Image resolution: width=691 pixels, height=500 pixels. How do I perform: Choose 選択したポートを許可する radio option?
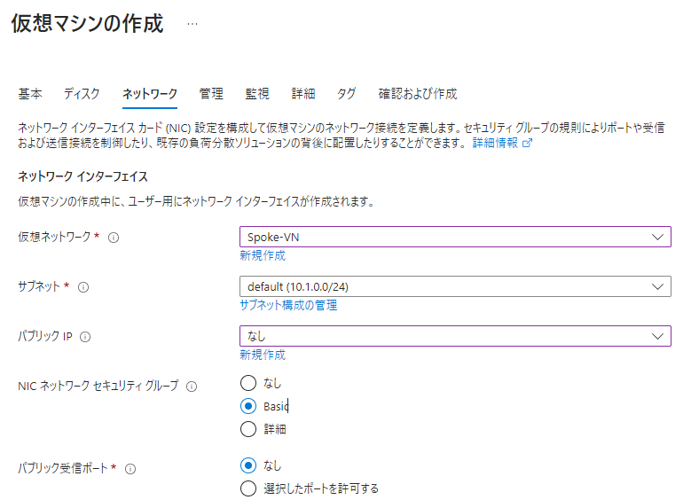click(x=248, y=488)
